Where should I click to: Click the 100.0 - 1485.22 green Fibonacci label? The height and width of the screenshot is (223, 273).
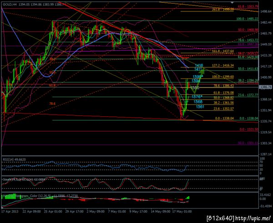247,19
